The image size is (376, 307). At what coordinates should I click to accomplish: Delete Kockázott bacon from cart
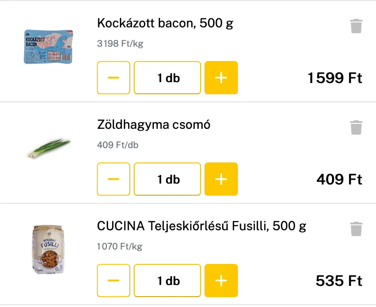click(x=356, y=26)
